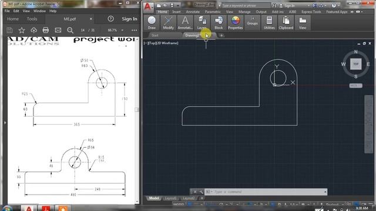Open the Groups panel in AutoCAD ribbon

pos(252,23)
